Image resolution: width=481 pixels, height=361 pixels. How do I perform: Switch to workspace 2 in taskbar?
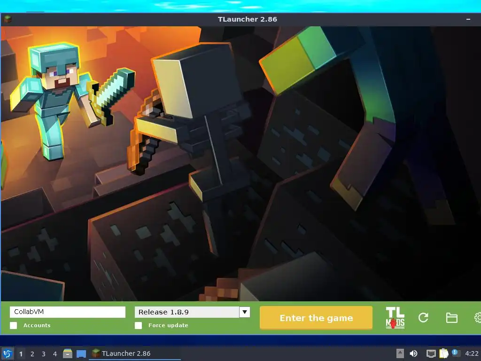(32, 354)
